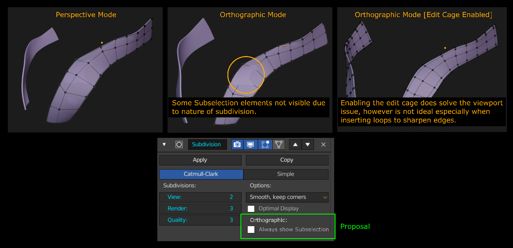Click the Quality value field

point(200,220)
